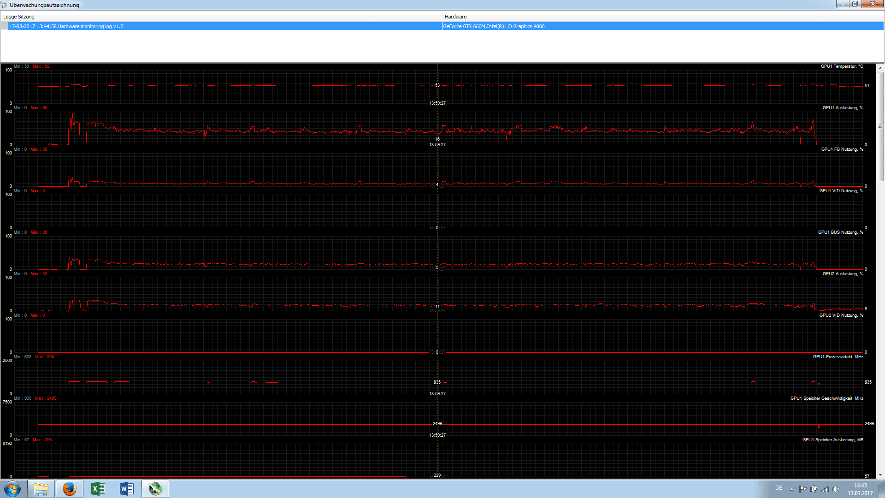Click the Max : 2499 text on memory graph
The image size is (885, 498).
point(46,398)
